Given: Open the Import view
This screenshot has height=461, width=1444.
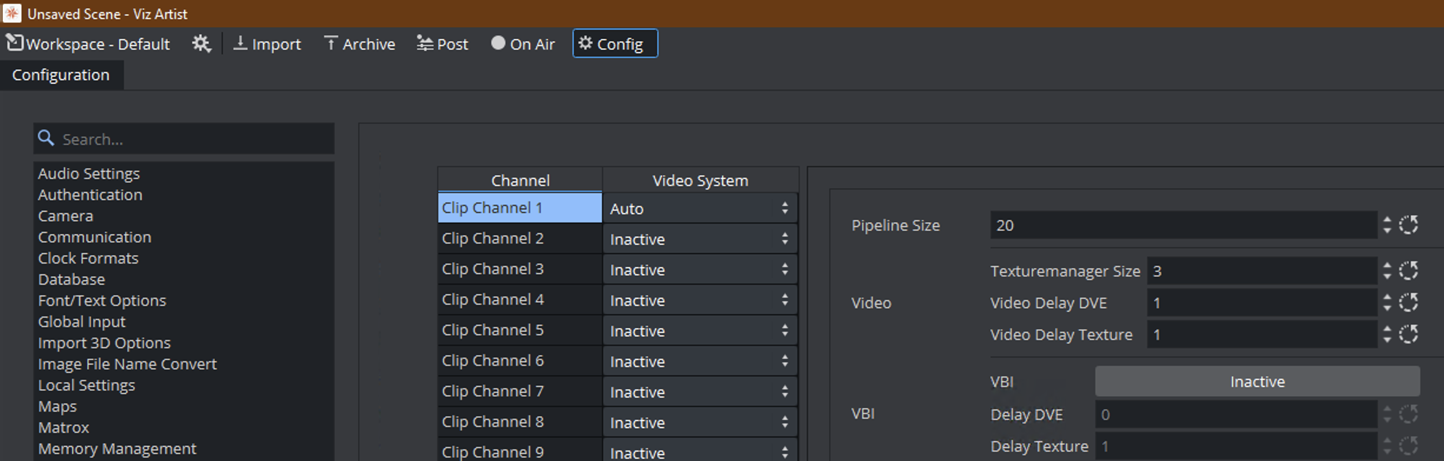Looking at the screenshot, I should (x=267, y=44).
